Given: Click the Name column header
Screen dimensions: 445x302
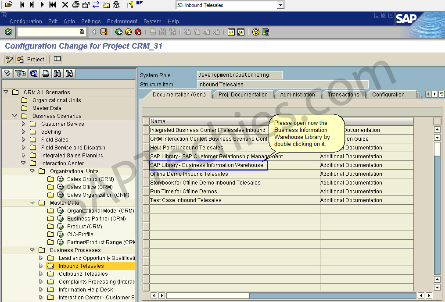Looking at the screenshot, I should tap(235, 121).
